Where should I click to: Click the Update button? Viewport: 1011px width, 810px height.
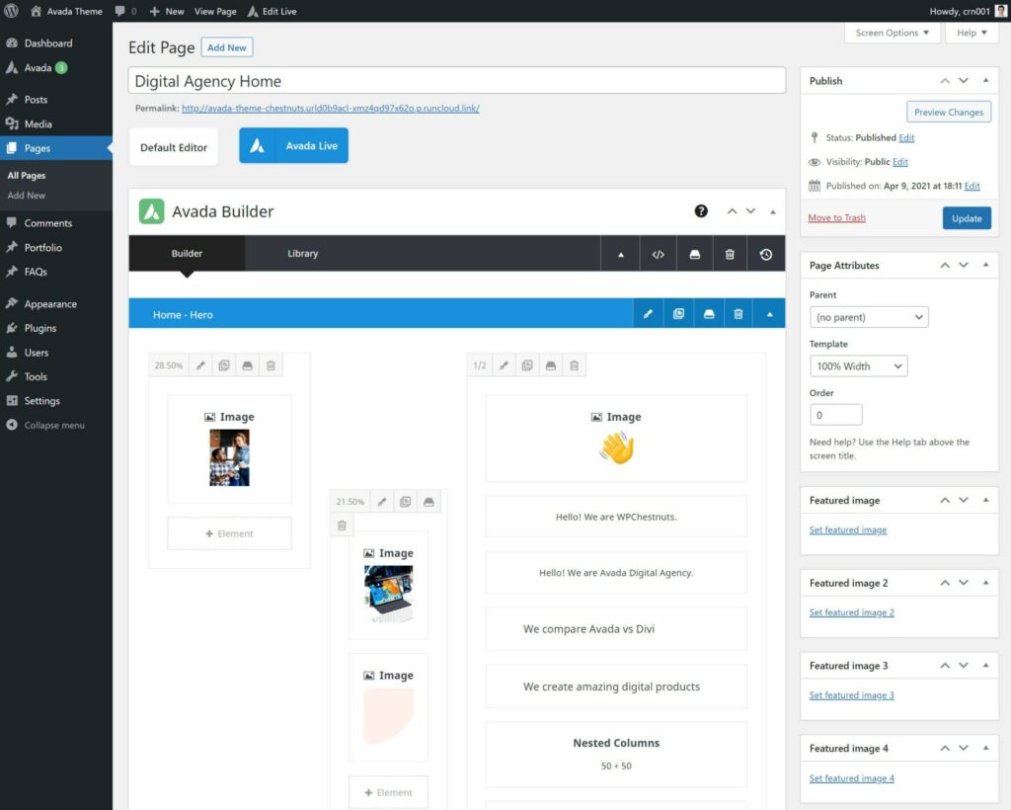coord(967,218)
